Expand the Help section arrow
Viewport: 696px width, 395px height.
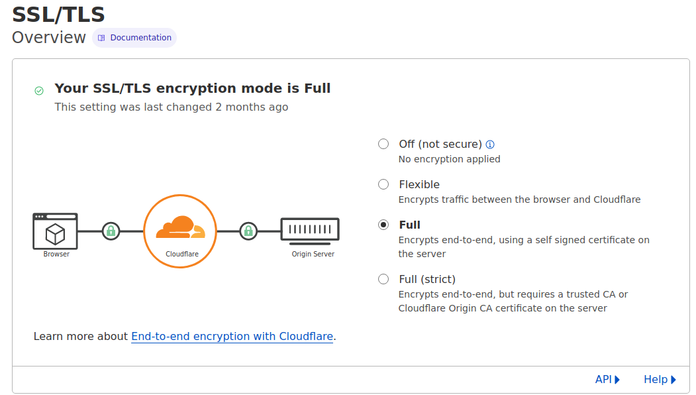[673, 380]
